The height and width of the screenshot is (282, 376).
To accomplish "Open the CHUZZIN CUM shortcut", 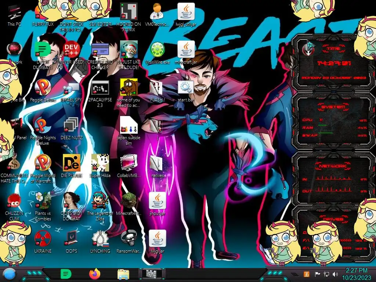I will point(14,207).
